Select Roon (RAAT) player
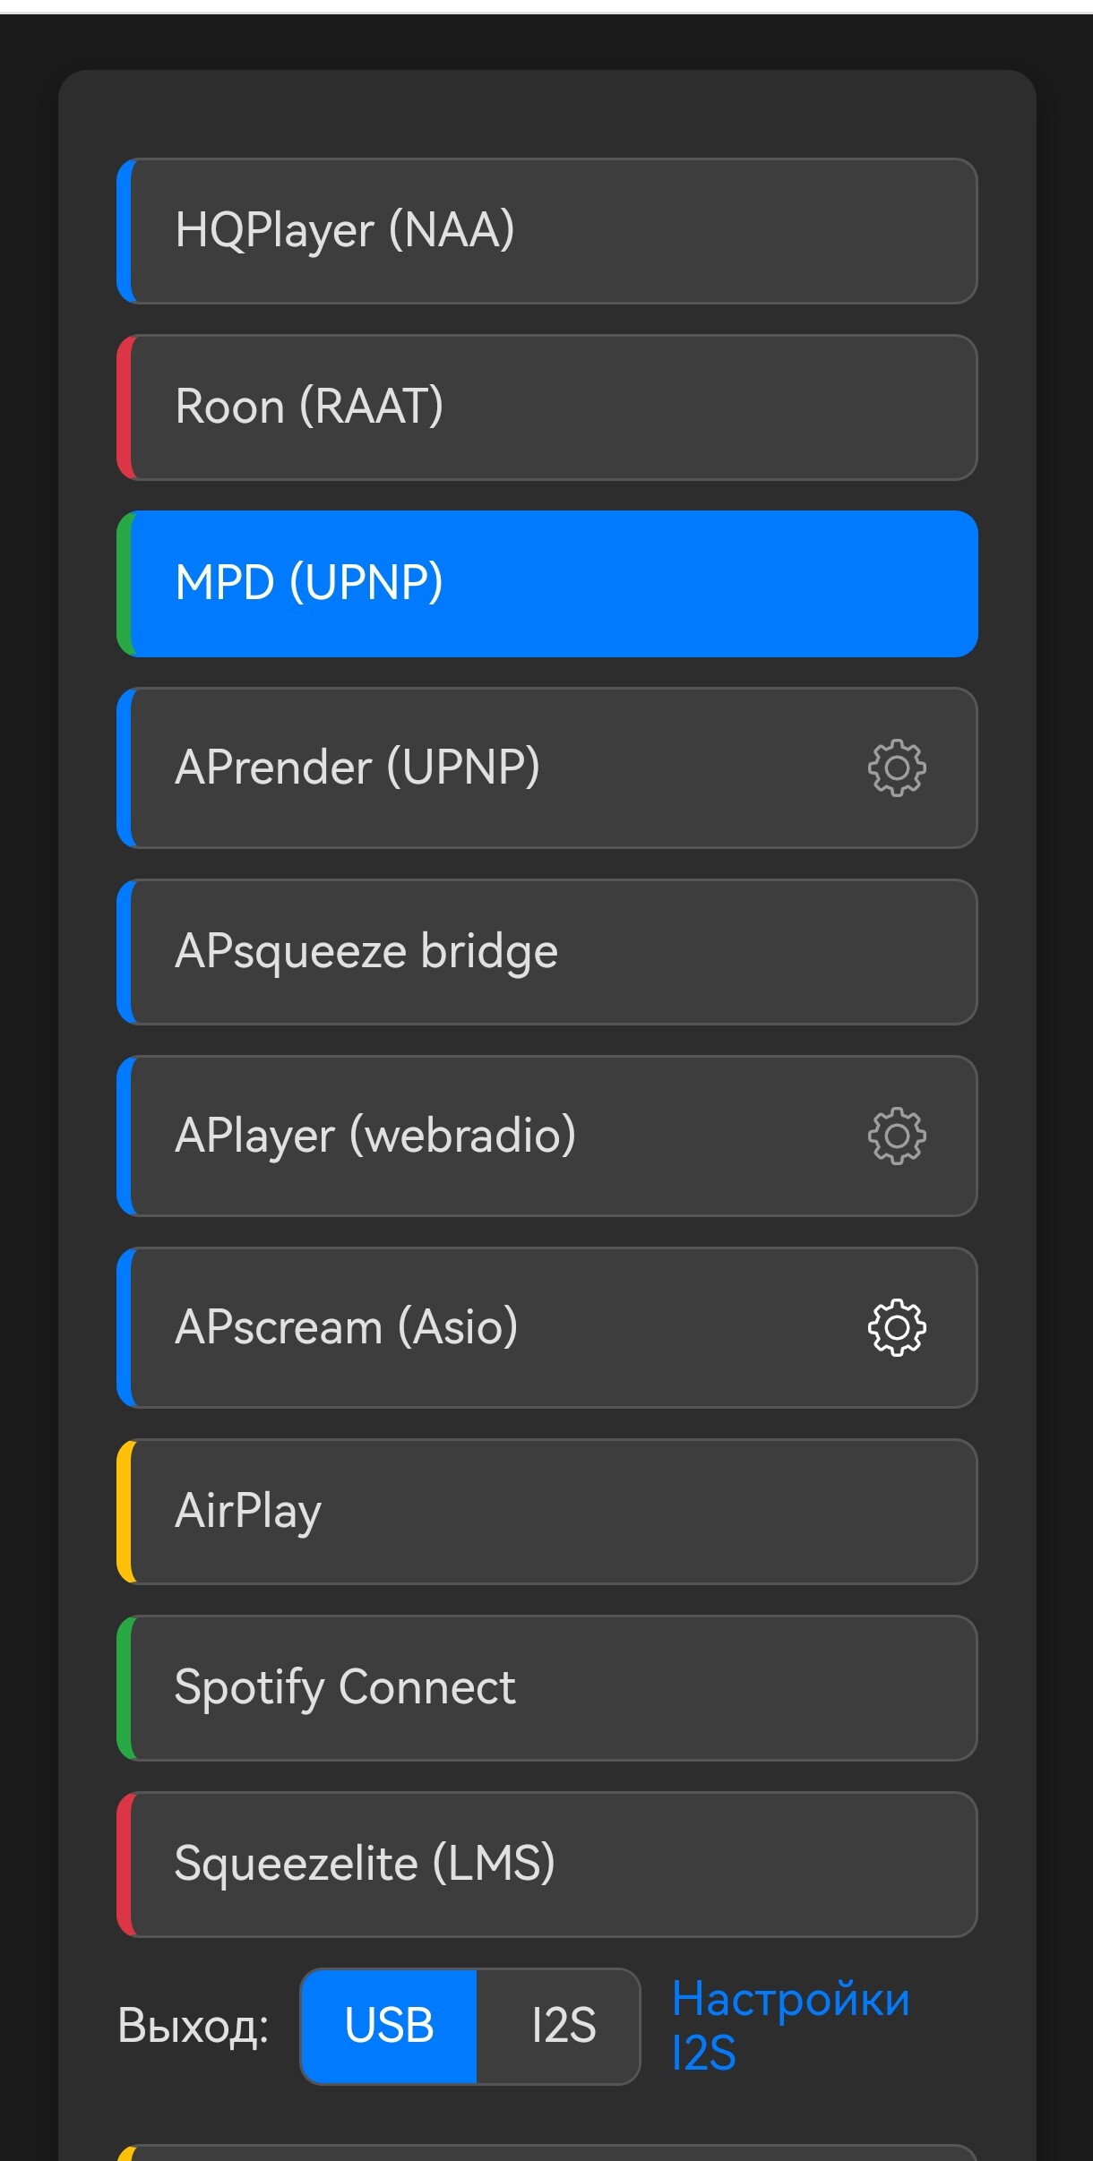Screen dimensions: 1093x2161 click(x=547, y=407)
